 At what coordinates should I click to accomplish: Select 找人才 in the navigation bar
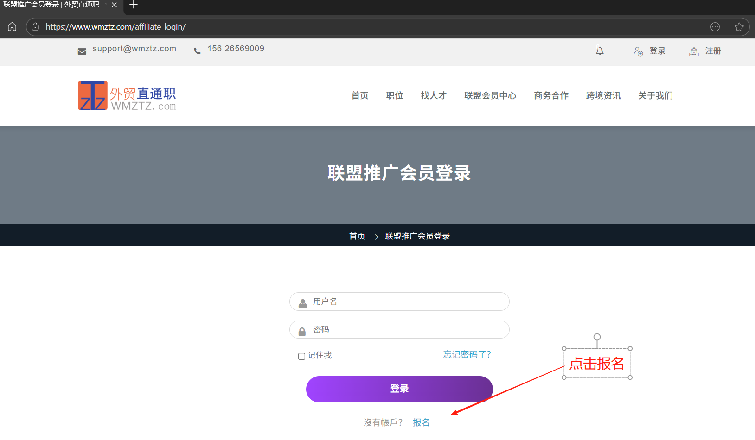pos(433,95)
